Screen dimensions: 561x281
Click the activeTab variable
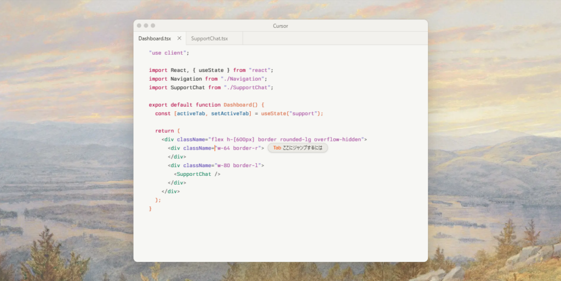coord(191,114)
